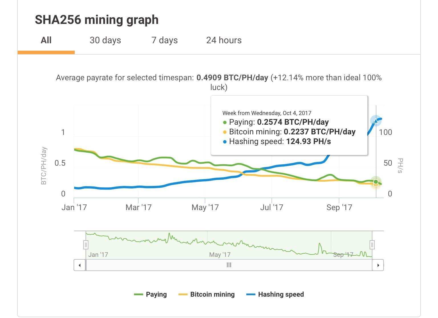Click the 0.4909 BTC/PH/day average payrate
The image size is (438, 318).
click(232, 78)
